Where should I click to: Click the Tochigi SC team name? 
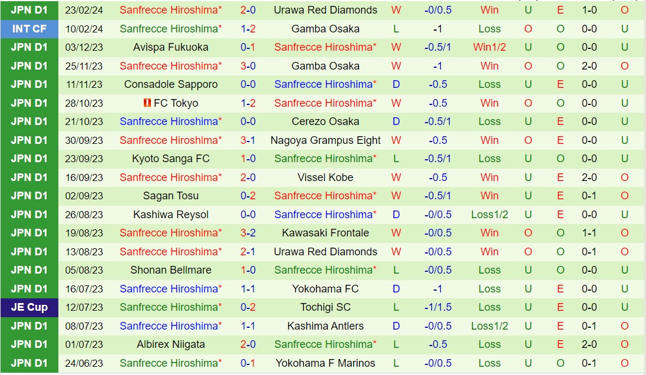(x=325, y=307)
